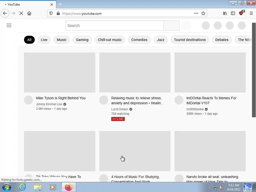
Task: Click the 590K views text
Action: [x=194, y=114]
